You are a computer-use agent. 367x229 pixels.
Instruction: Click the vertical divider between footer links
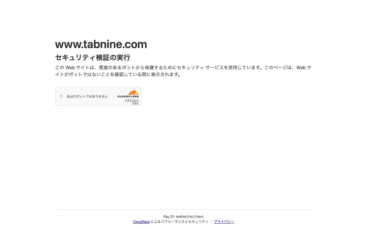pyautogui.click(x=211, y=222)
